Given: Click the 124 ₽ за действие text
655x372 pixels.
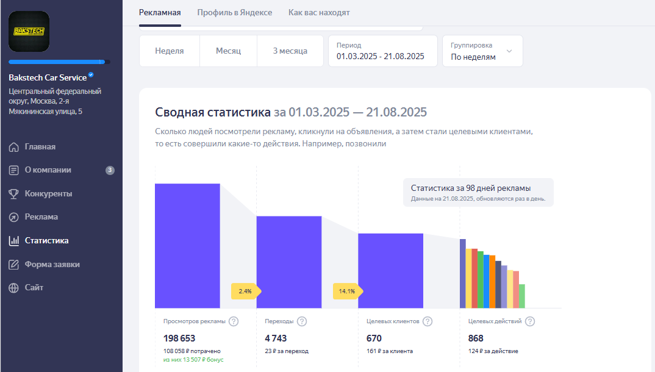Looking at the screenshot, I should (x=493, y=351).
